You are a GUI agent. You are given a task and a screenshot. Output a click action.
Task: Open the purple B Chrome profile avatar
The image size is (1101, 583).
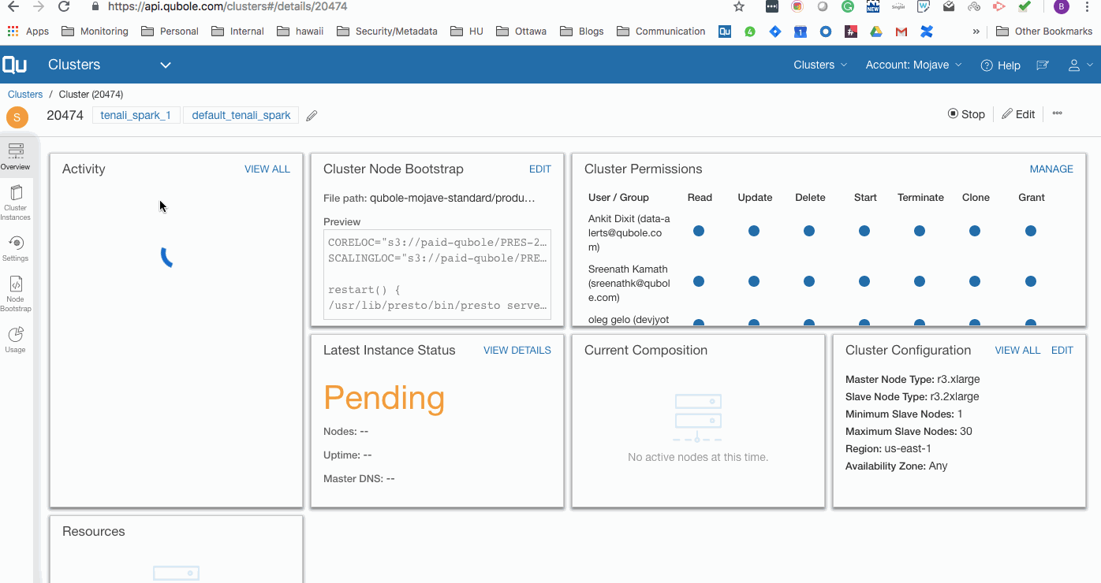click(1062, 6)
